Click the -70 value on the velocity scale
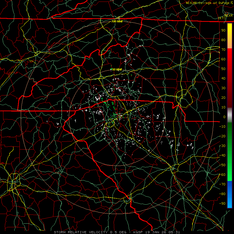The image size is (234, 234). coord(222,184)
